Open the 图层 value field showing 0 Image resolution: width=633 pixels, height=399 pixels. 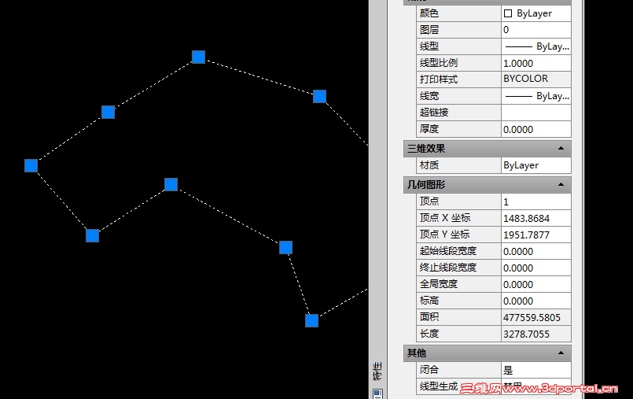tap(535, 30)
